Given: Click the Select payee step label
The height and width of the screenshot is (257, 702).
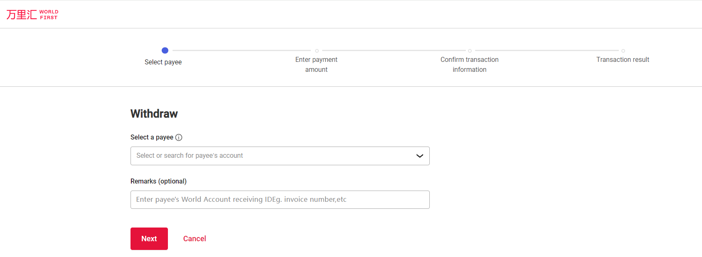Looking at the screenshot, I should pyautogui.click(x=163, y=62).
